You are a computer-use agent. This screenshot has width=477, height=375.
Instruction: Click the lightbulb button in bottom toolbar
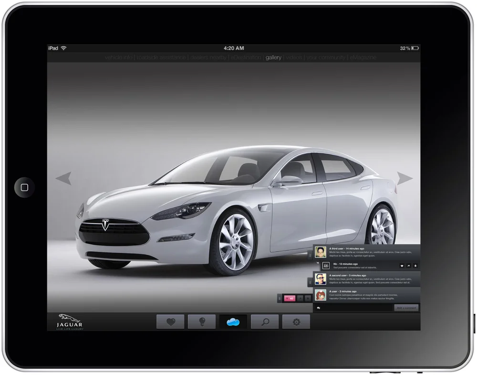[202, 321]
